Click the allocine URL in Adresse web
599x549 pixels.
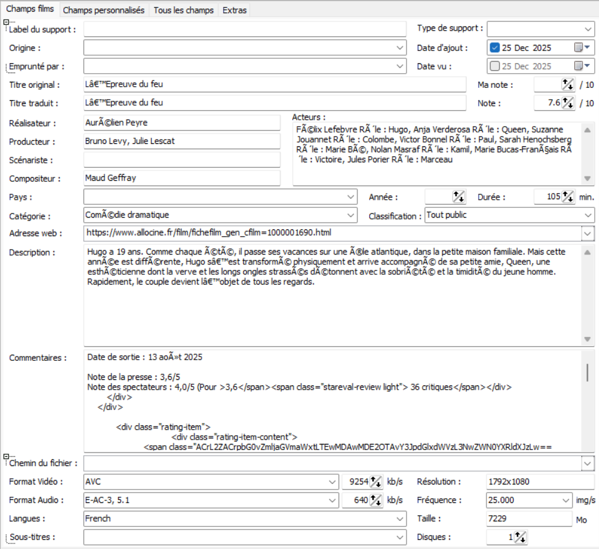coord(209,233)
